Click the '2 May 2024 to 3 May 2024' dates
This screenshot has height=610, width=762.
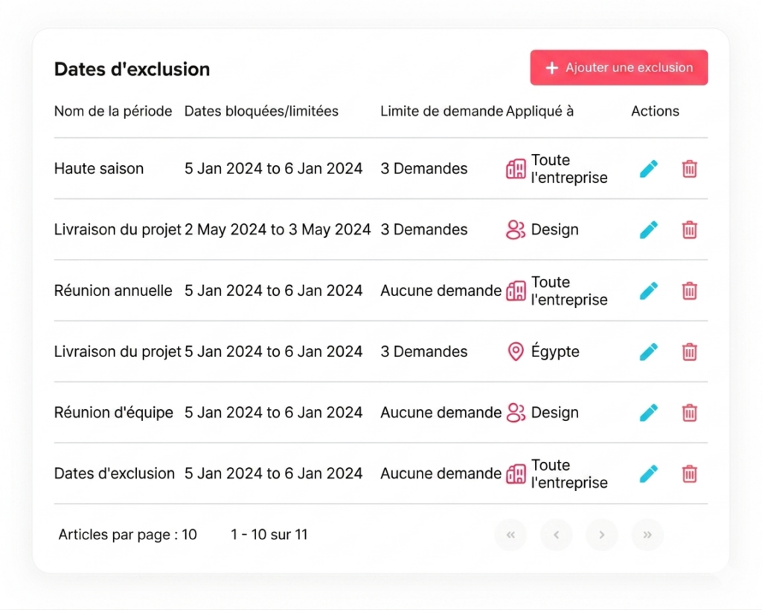[x=278, y=229]
